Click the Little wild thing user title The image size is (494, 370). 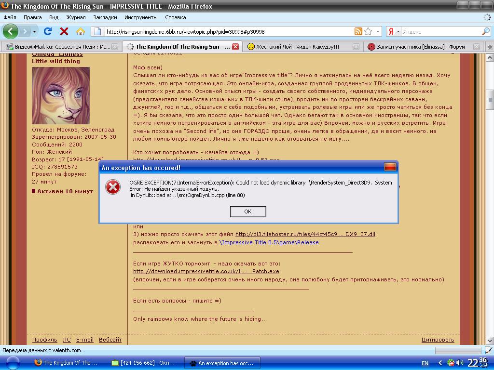tap(56, 61)
